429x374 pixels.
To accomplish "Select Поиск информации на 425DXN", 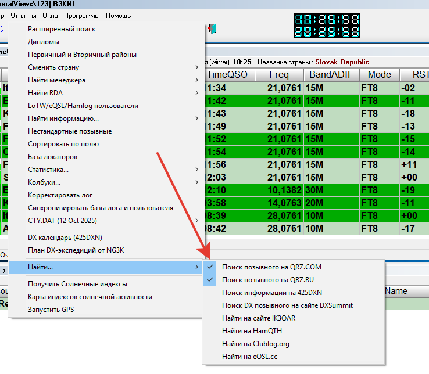I will pyautogui.click(x=294, y=293).
